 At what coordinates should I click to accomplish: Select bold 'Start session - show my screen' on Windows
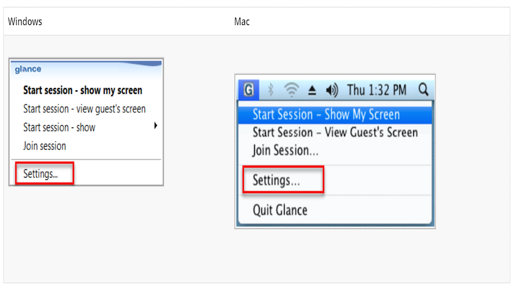(83, 90)
